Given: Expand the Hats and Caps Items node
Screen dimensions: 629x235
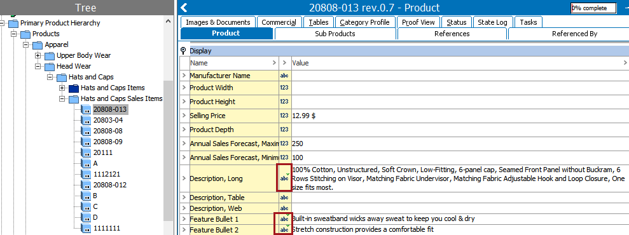Looking at the screenshot, I should (x=62, y=88).
